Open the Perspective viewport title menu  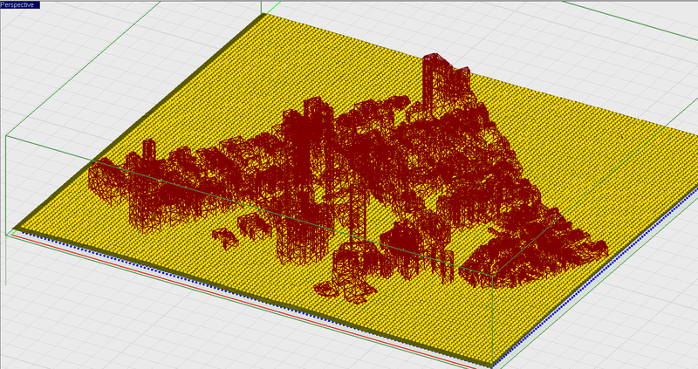coord(20,4)
